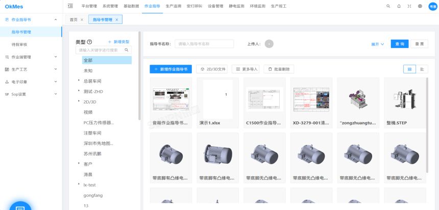Expand the lx-test tree node
439x210 pixels.
79,184
